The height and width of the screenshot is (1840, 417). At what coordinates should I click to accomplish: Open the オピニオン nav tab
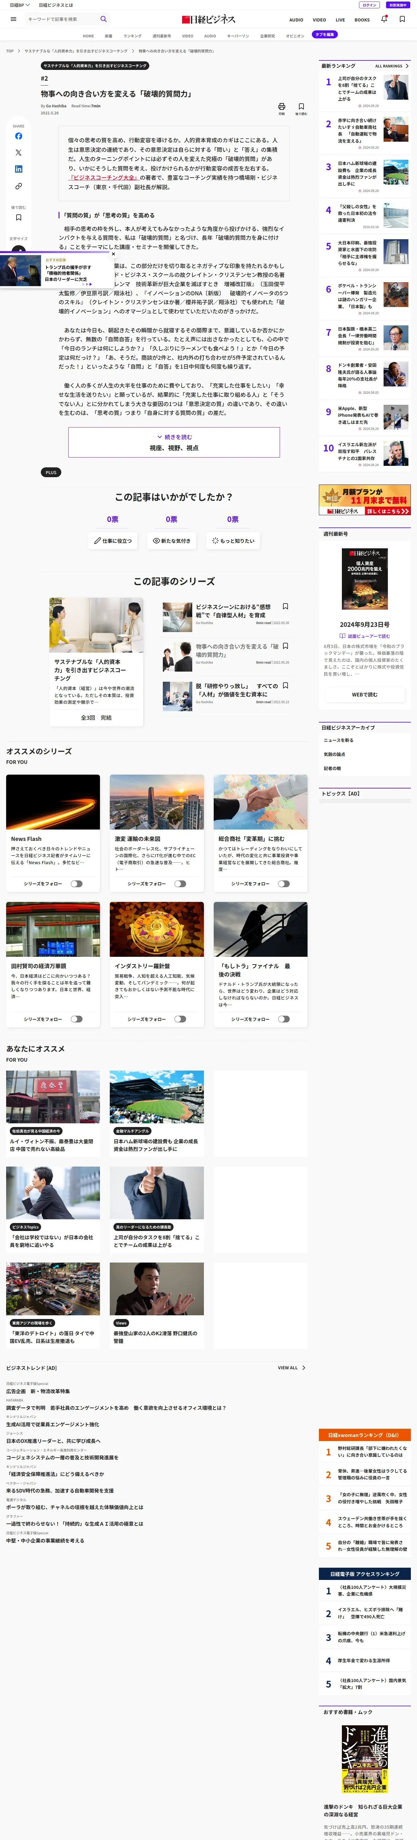(x=295, y=36)
